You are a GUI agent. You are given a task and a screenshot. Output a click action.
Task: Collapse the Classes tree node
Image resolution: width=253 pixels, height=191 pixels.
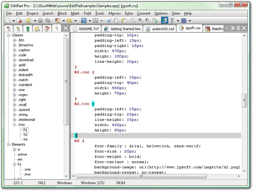click(9, 35)
